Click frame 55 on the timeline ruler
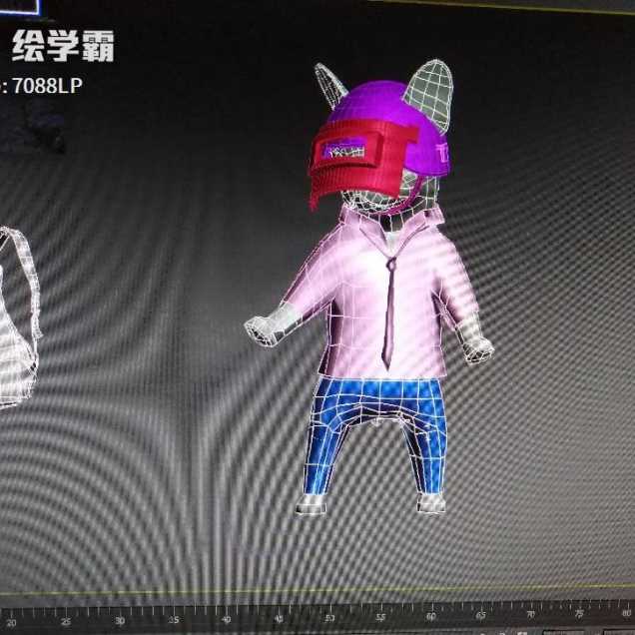Image resolution: width=635 pixels, height=635 pixels. [x=380, y=617]
